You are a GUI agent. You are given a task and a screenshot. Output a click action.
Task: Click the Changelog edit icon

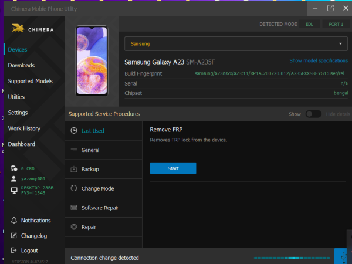tap(14, 235)
